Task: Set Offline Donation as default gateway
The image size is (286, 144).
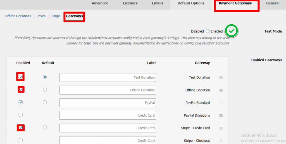Action: 45,89
